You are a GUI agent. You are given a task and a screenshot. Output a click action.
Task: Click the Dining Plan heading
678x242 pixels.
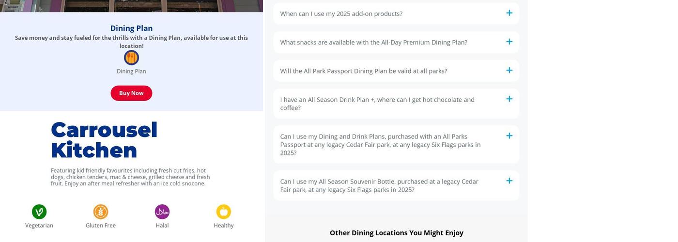click(x=131, y=28)
